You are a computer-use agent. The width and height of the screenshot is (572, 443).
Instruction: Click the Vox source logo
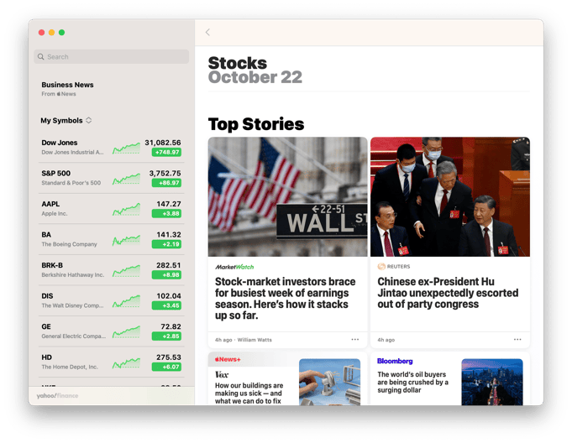click(x=222, y=374)
